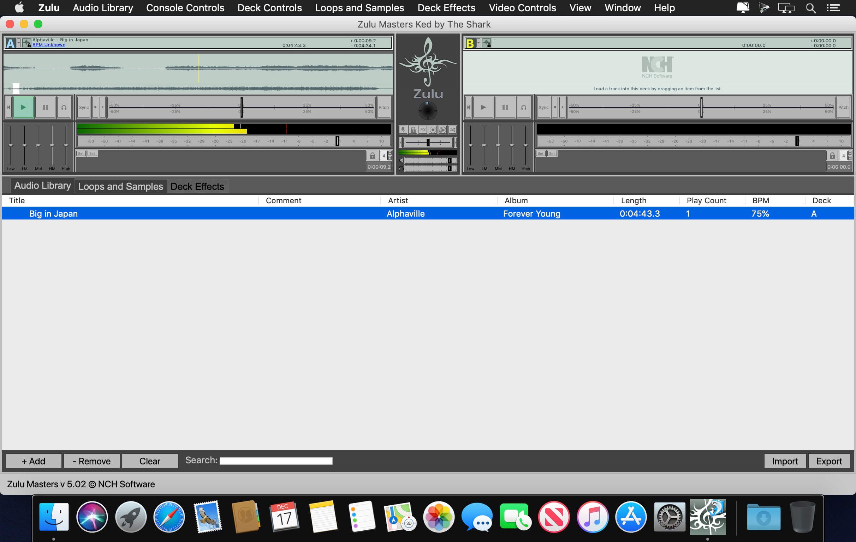The width and height of the screenshot is (856, 542).
Task: Click Deck B waveform lock icon
Action: point(486,43)
